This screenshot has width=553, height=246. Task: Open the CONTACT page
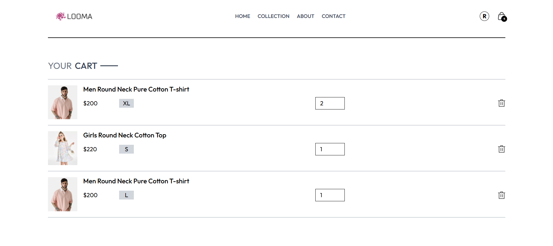click(334, 16)
